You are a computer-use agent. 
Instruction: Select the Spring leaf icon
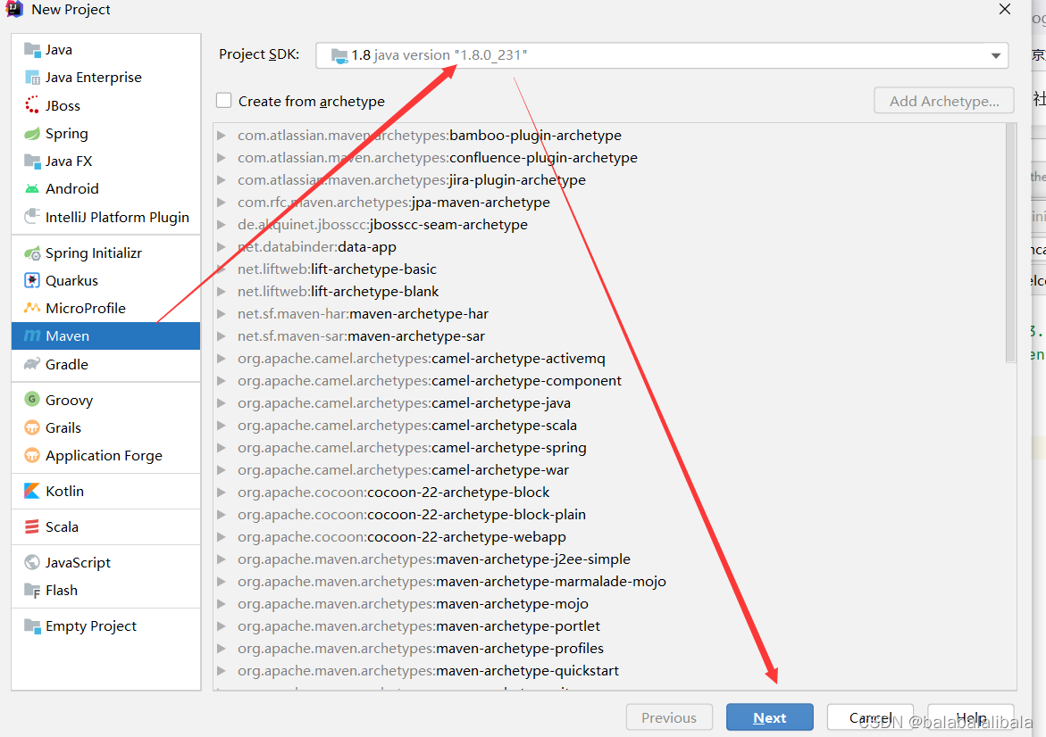[x=32, y=133]
